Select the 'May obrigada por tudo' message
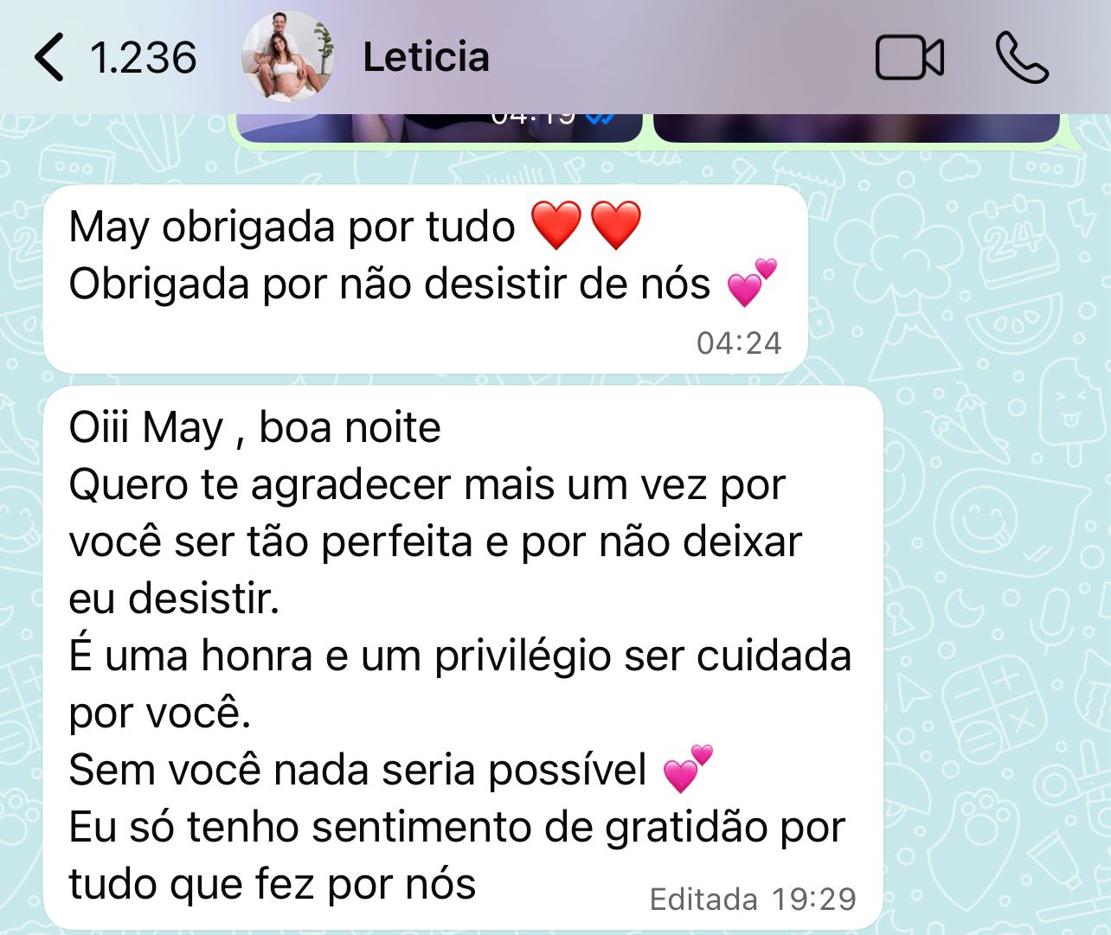Image resolution: width=1111 pixels, height=935 pixels. [x=426, y=279]
